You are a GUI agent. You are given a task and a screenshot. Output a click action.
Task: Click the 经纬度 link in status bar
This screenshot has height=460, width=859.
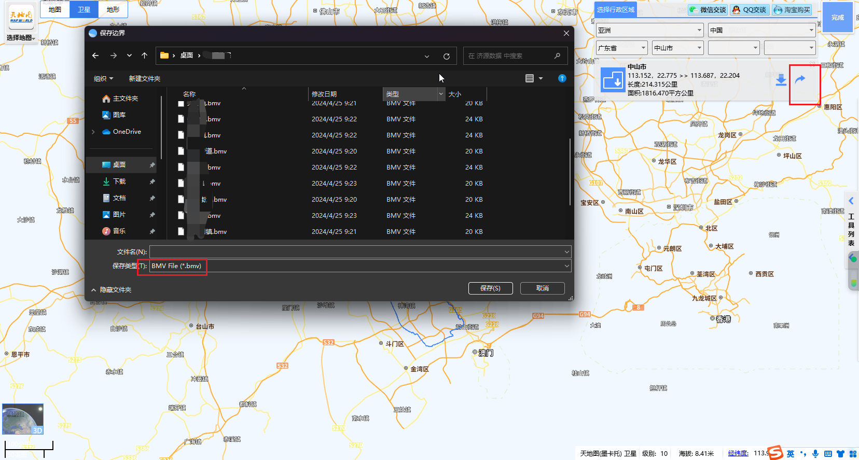[x=738, y=453]
